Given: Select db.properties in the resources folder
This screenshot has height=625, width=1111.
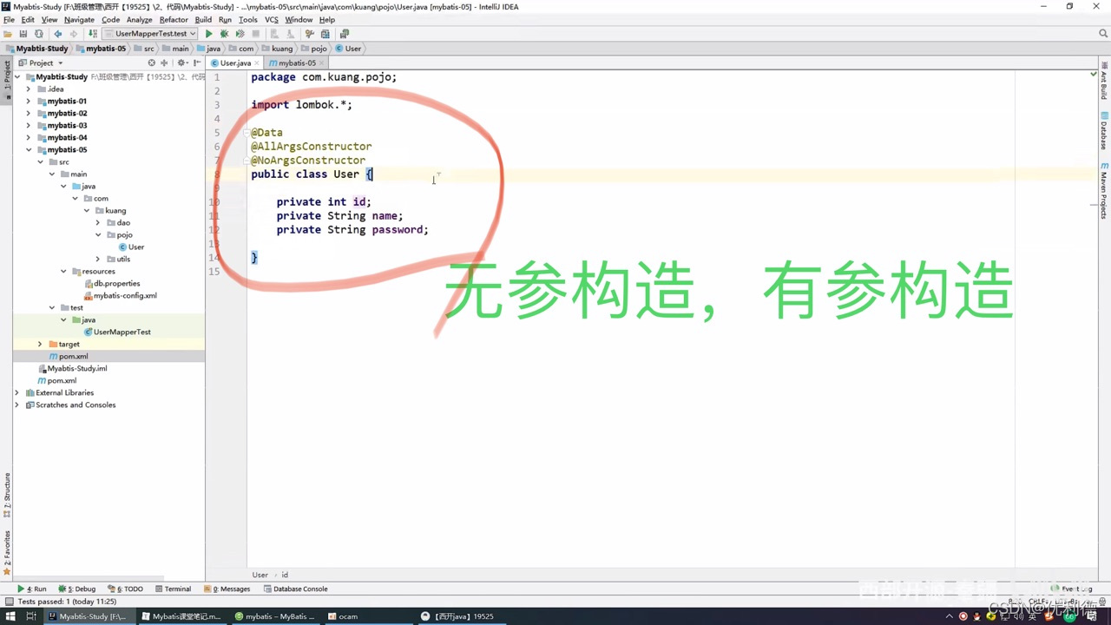Looking at the screenshot, I should click(x=111, y=283).
